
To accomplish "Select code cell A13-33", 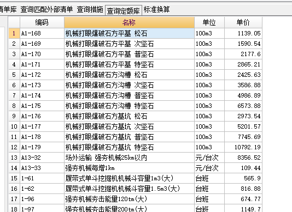I will click(42, 168).
